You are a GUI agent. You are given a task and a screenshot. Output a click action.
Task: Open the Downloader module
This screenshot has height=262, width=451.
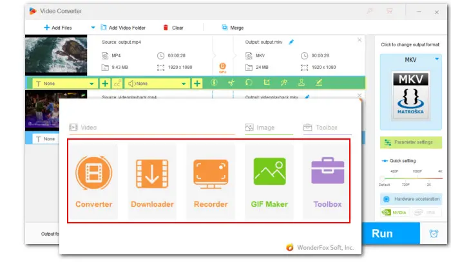pyautogui.click(x=152, y=182)
